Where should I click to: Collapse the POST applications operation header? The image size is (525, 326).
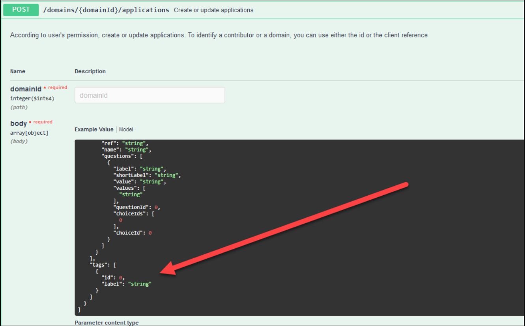tap(262, 10)
